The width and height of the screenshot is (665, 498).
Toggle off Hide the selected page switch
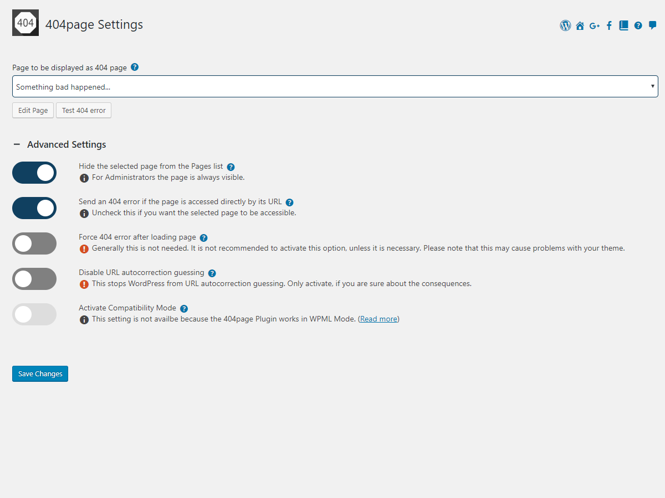34,173
